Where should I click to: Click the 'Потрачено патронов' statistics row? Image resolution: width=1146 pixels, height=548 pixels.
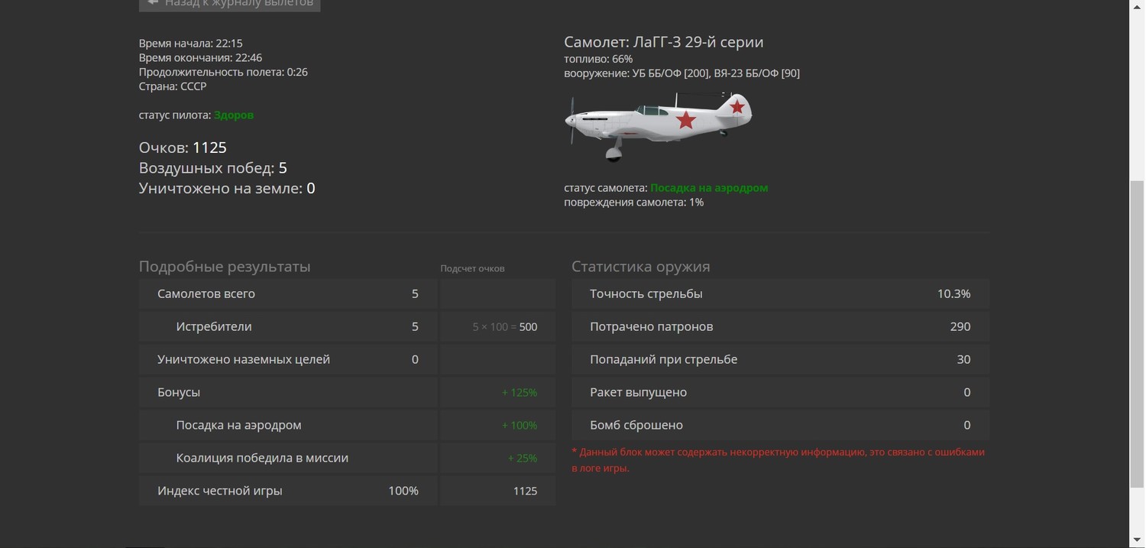point(779,327)
